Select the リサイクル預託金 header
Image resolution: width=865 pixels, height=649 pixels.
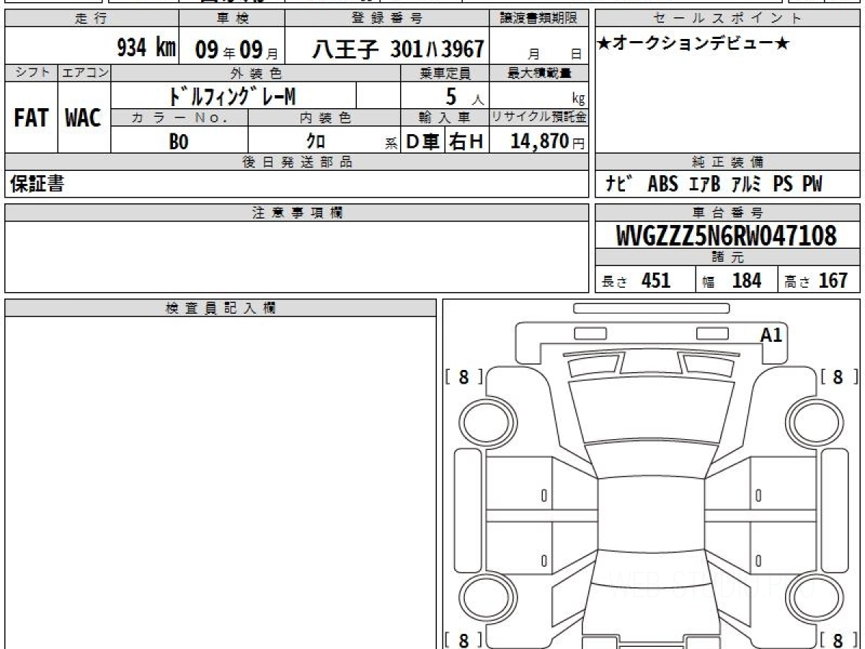pyautogui.click(x=539, y=118)
